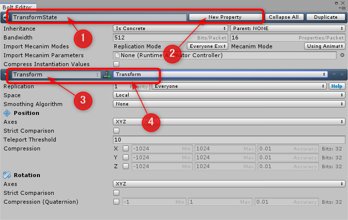Maximize the Bolt Editor window
The height and width of the screenshot is (220, 348).
coord(337,3)
